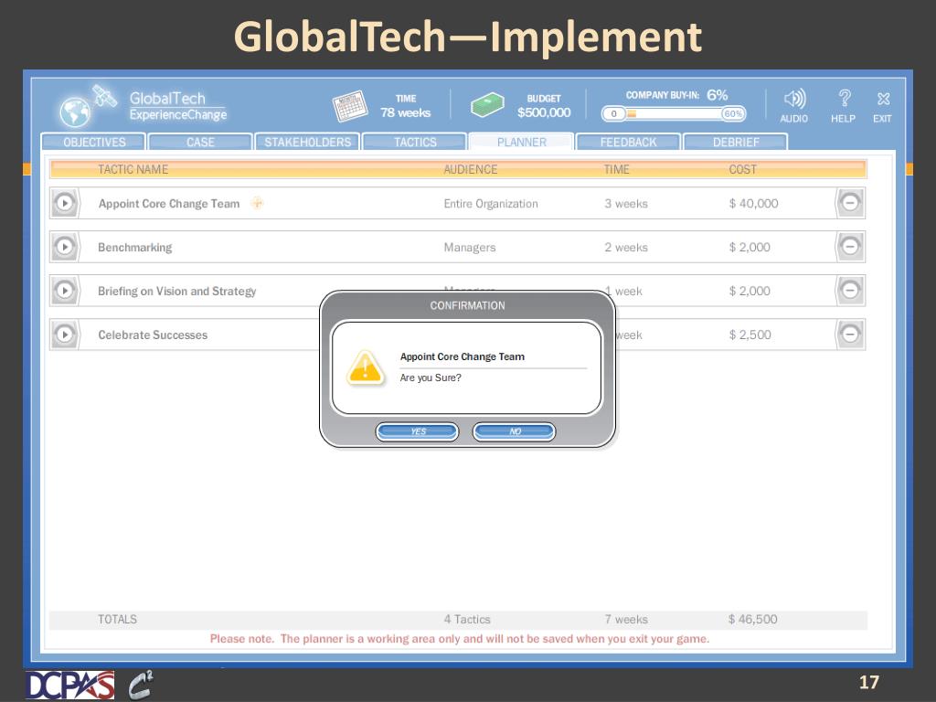Click the 4 Tactics total
Screen dimensions: 936x702
pos(467,620)
